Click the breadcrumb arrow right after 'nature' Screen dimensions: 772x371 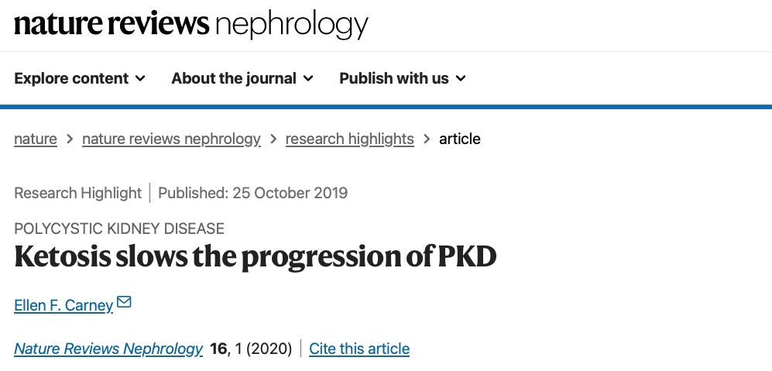click(70, 139)
